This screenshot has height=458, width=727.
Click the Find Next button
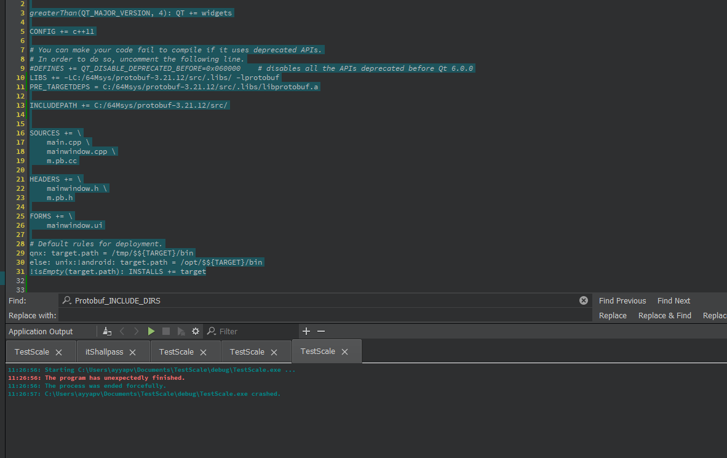coord(673,300)
